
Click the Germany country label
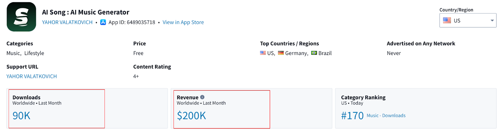tap(296, 53)
